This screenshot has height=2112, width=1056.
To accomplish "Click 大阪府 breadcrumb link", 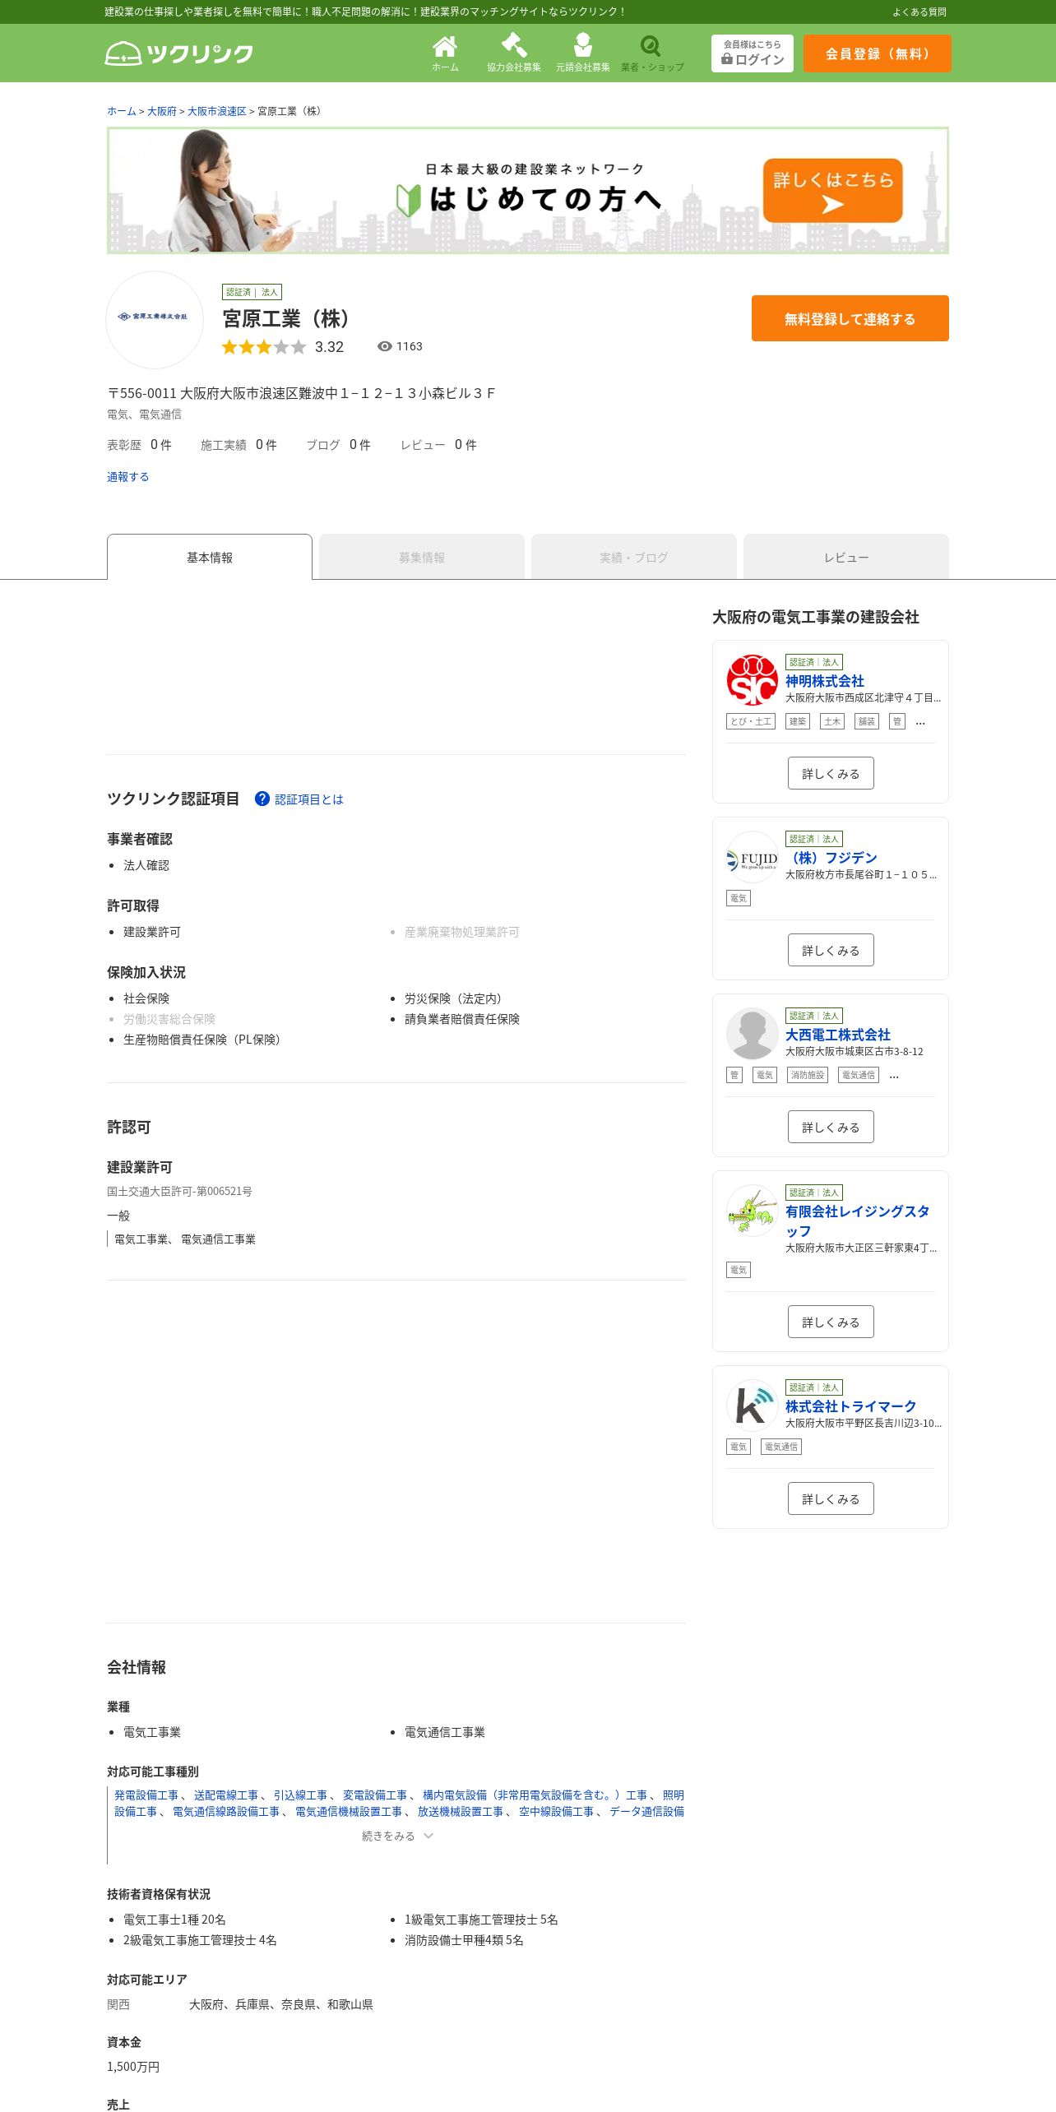I will [x=162, y=111].
